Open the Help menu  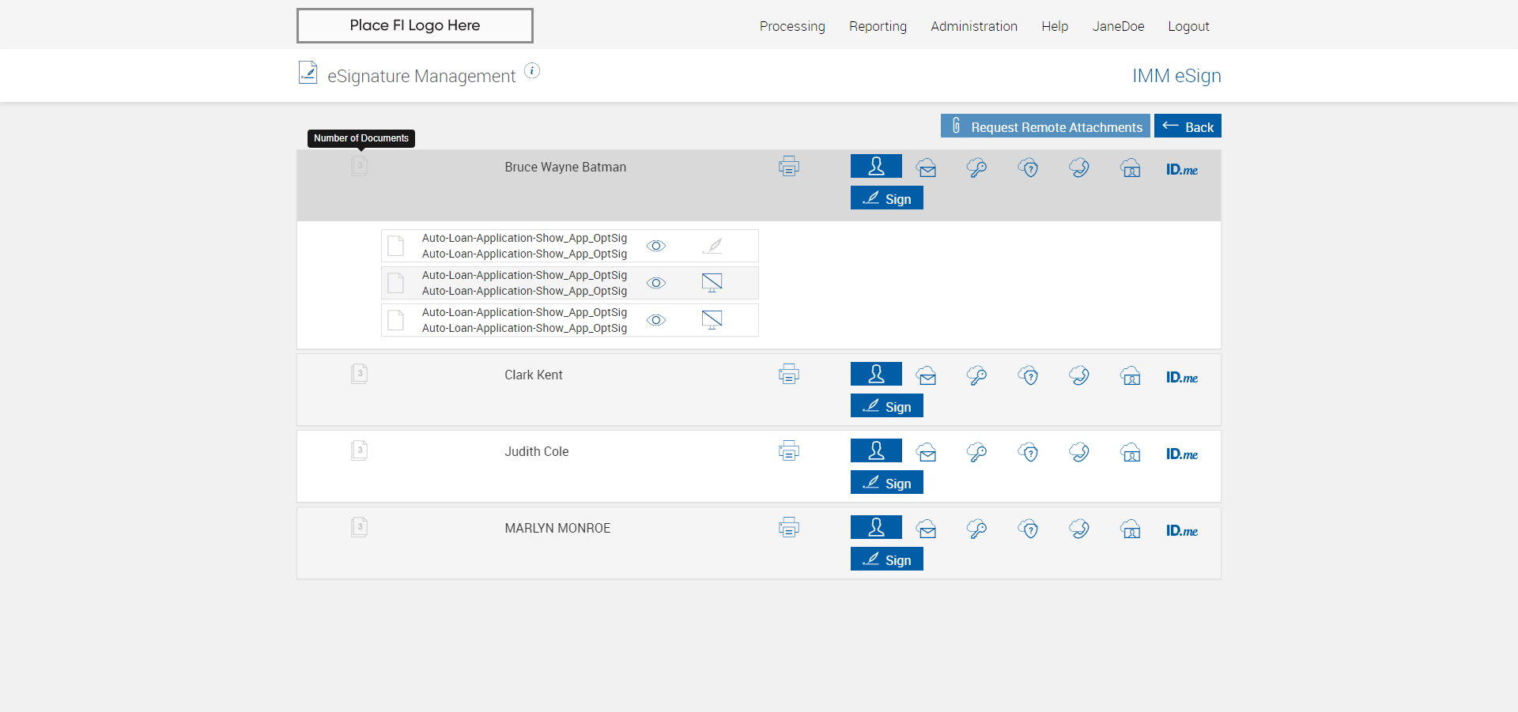[x=1055, y=26]
